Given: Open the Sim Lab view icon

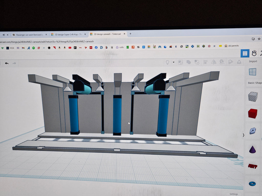Looking at the screenshot, I should tap(254, 53).
